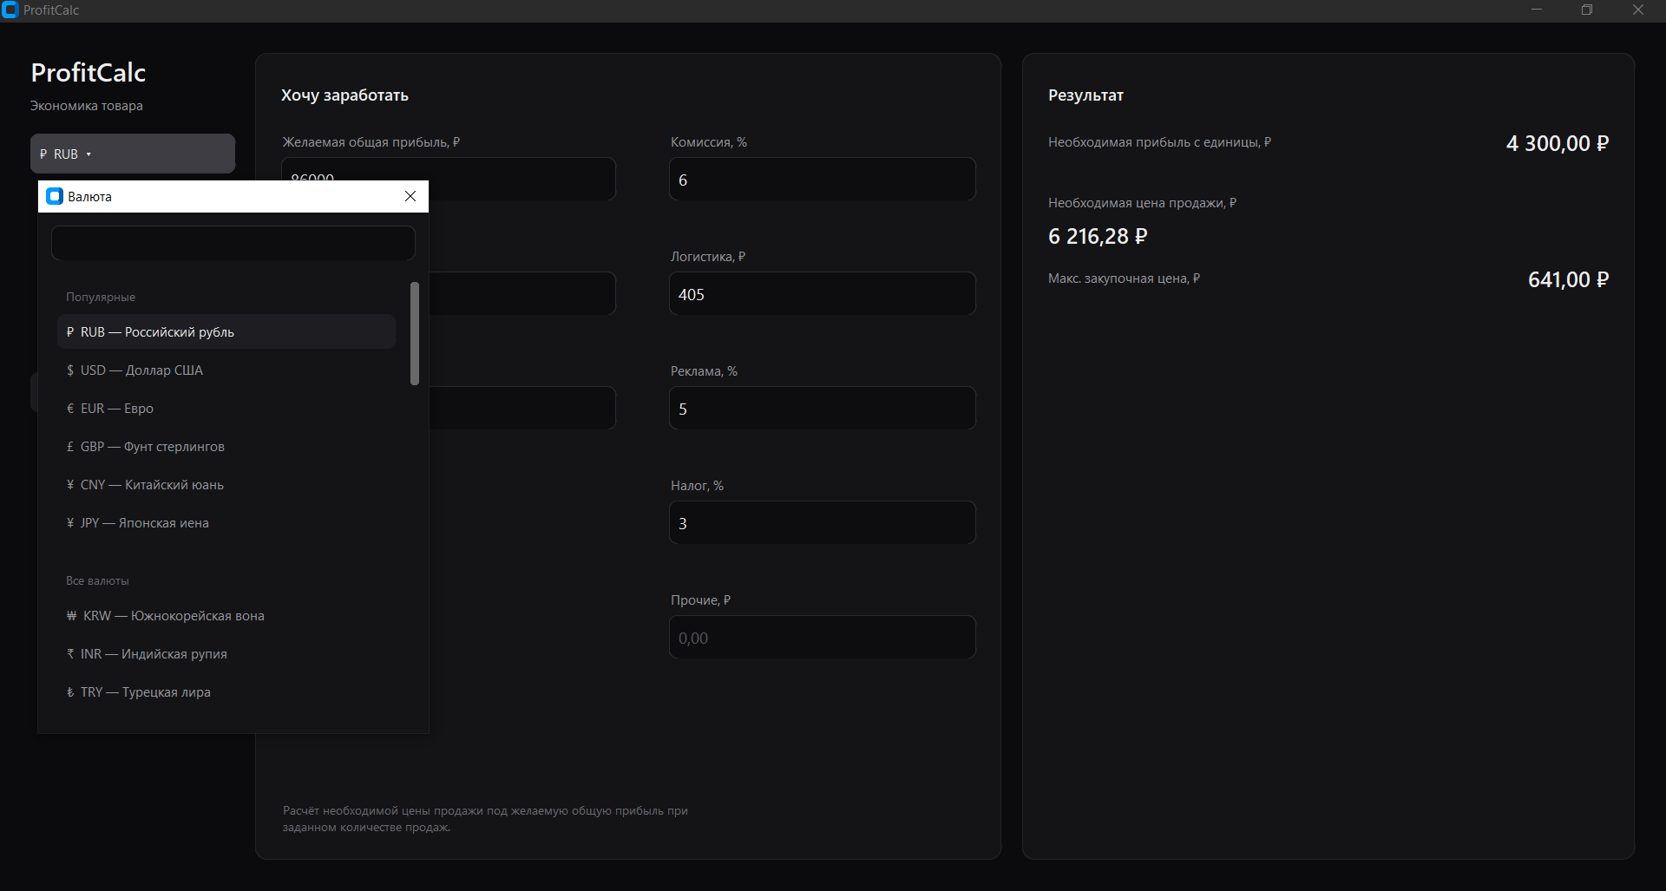Click the Результат heading

point(1086,95)
